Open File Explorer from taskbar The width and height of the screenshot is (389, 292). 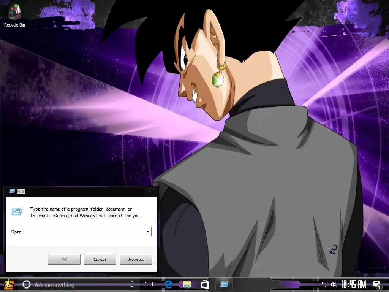click(187, 284)
